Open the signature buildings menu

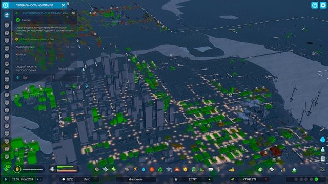tap(114, 169)
